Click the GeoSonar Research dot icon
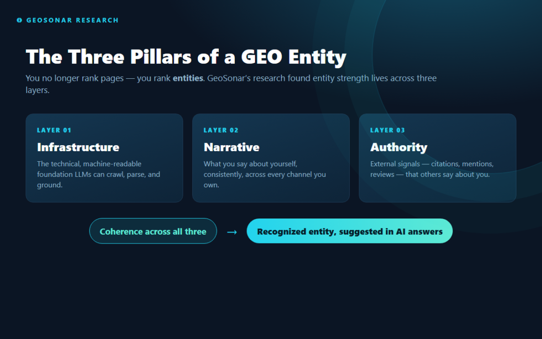Image resolution: width=542 pixels, height=339 pixels. click(20, 20)
